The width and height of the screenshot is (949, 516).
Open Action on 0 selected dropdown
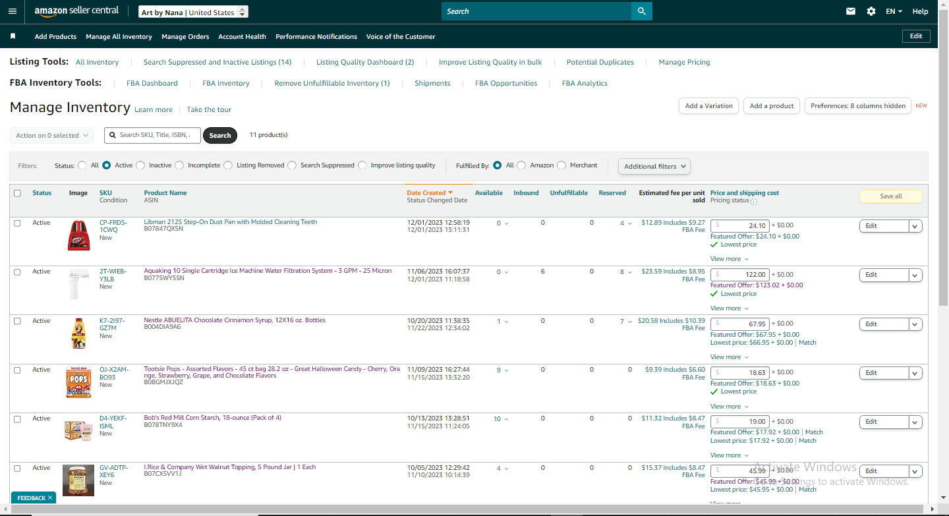pyautogui.click(x=51, y=136)
